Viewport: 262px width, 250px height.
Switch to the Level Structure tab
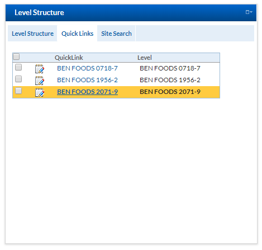point(32,34)
